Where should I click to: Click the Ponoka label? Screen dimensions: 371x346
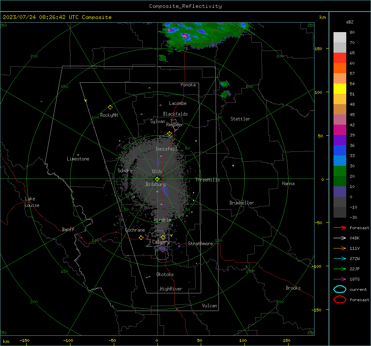(188, 85)
